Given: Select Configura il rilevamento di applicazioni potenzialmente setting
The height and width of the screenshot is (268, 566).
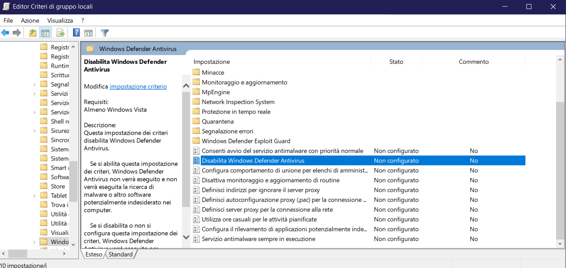Looking at the screenshot, I should pyautogui.click(x=284, y=229).
